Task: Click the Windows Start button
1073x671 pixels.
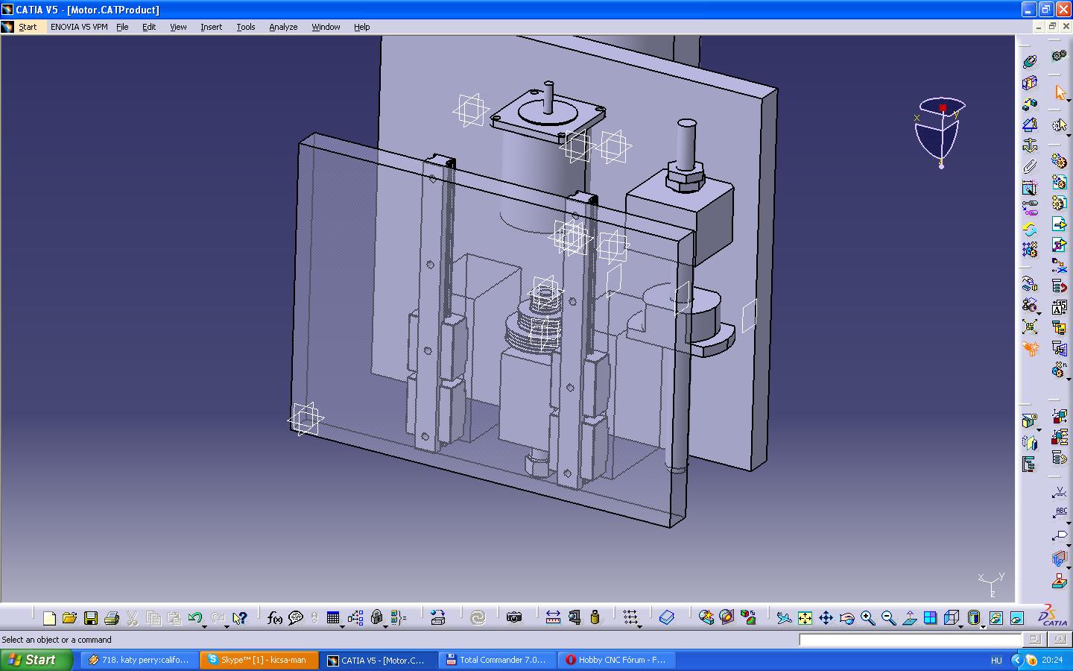Action: (37, 660)
